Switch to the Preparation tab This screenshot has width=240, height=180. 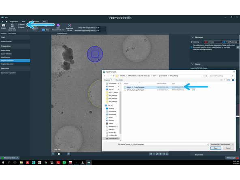pos(14,21)
